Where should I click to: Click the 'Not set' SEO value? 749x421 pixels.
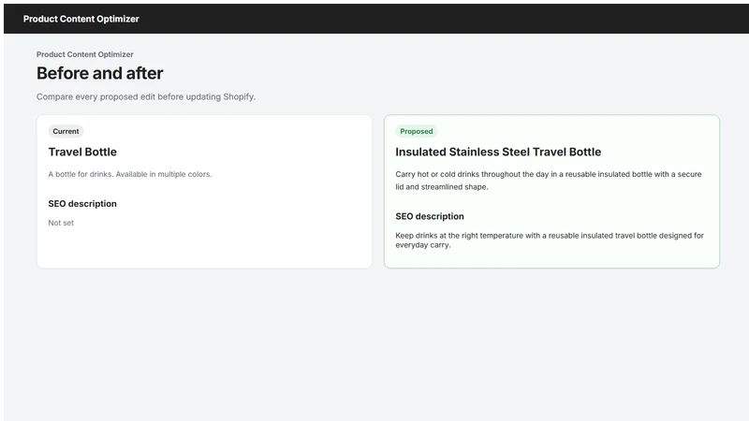click(61, 223)
